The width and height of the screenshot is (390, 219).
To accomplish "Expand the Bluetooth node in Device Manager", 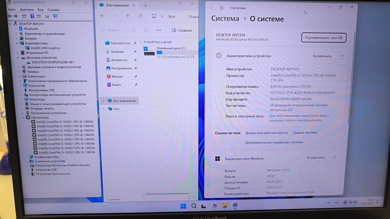I will (16, 29).
